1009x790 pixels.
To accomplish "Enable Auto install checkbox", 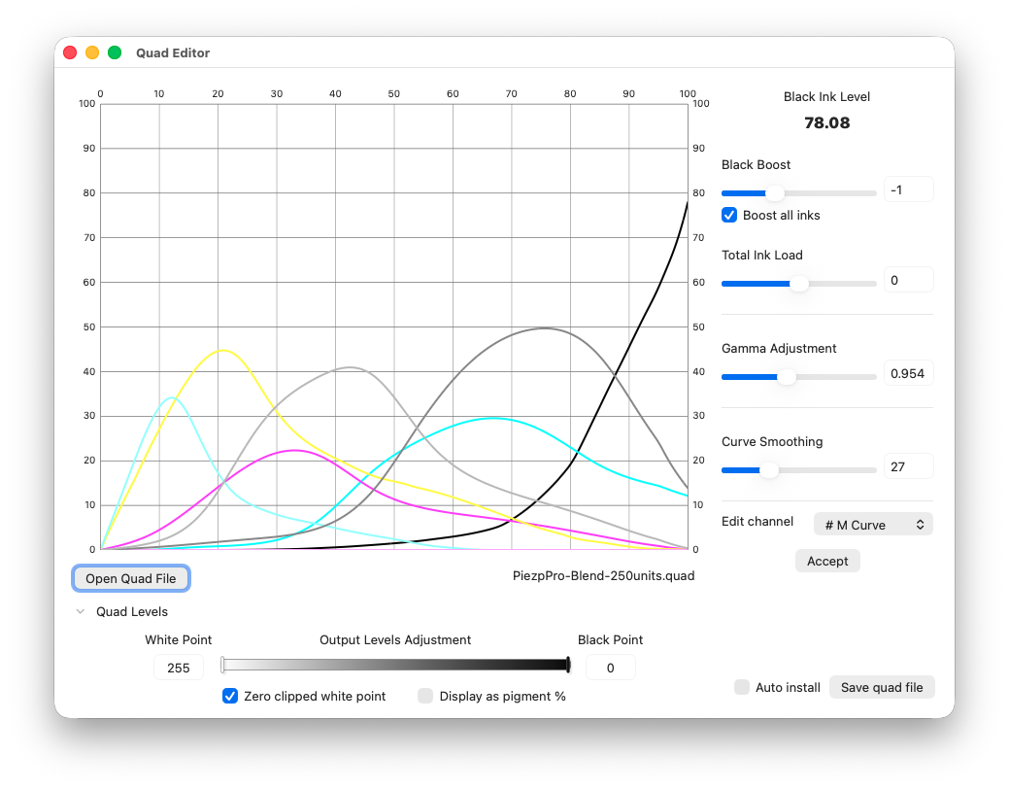I will (x=742, y=687).
